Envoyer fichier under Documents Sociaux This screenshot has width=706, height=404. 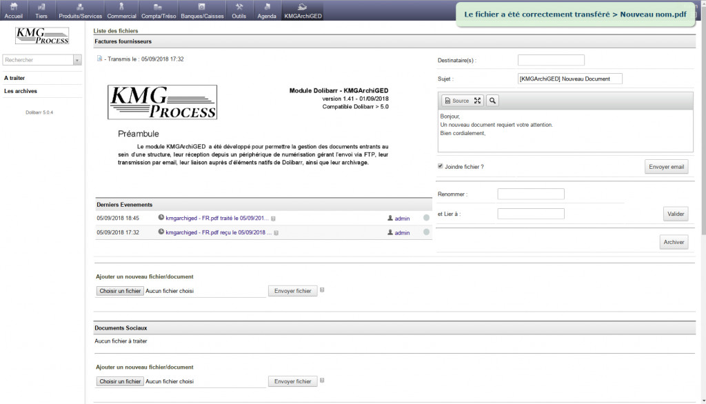292,381
